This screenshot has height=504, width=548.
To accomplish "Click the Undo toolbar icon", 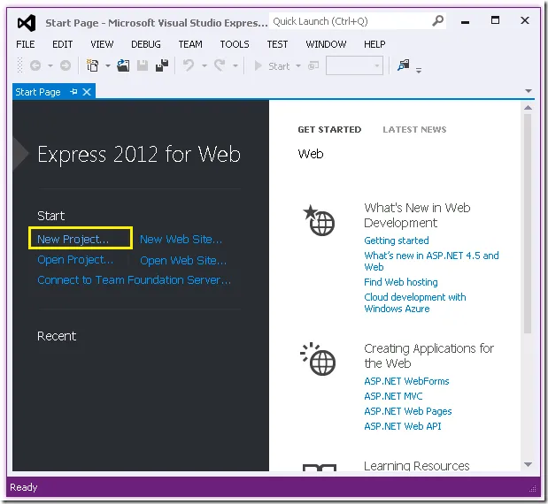I will 188,65.
